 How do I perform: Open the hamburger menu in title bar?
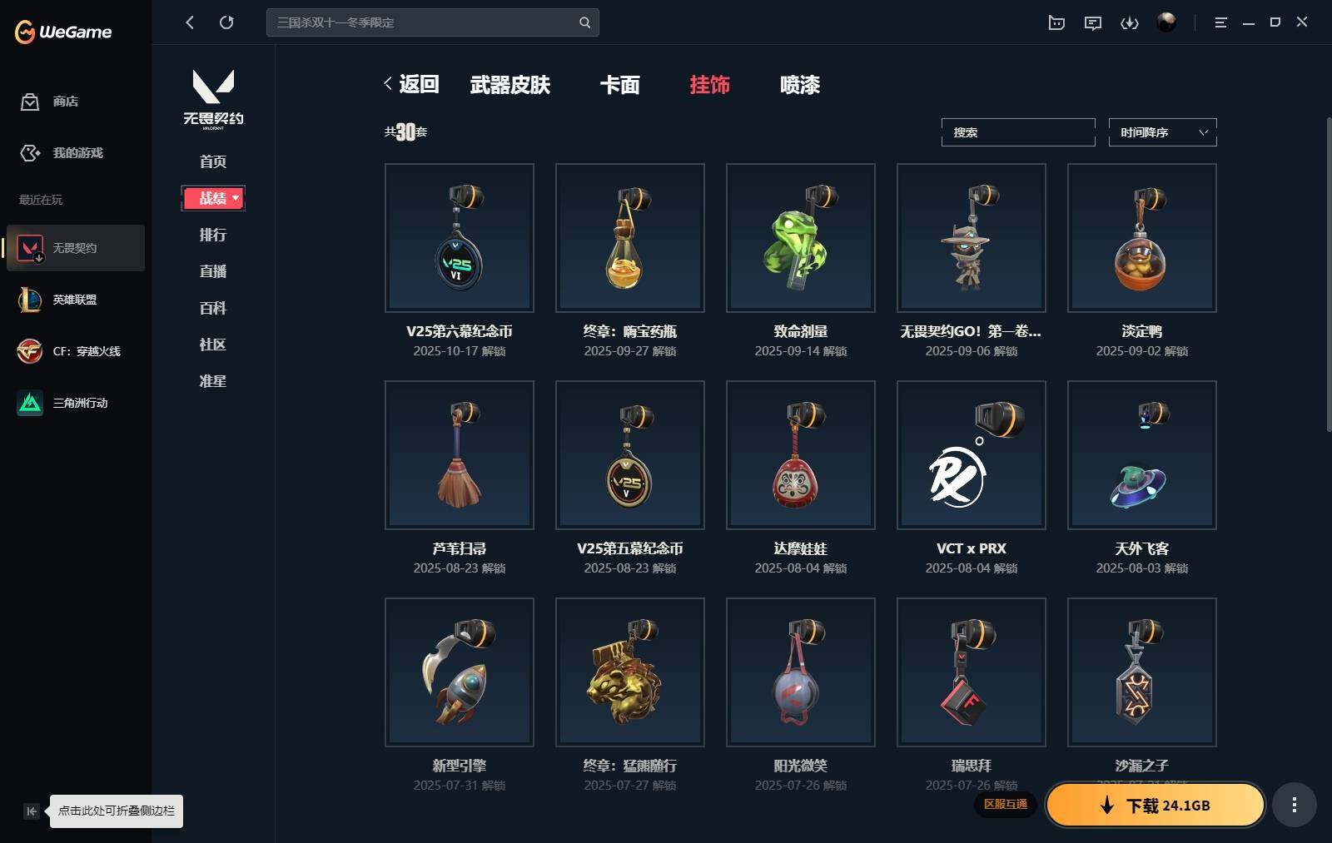[x=1220, y=22]
